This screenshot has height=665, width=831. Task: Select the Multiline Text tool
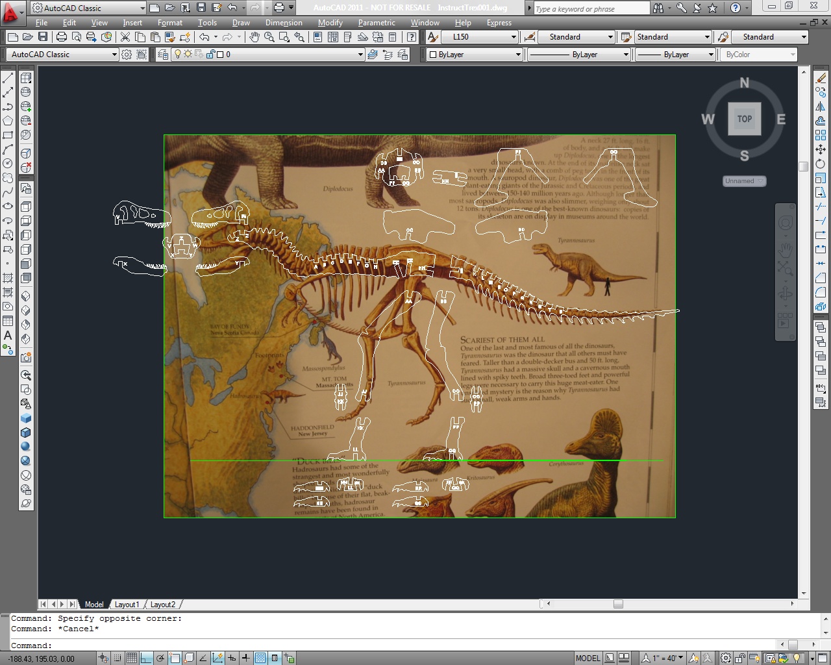(8, 335)
